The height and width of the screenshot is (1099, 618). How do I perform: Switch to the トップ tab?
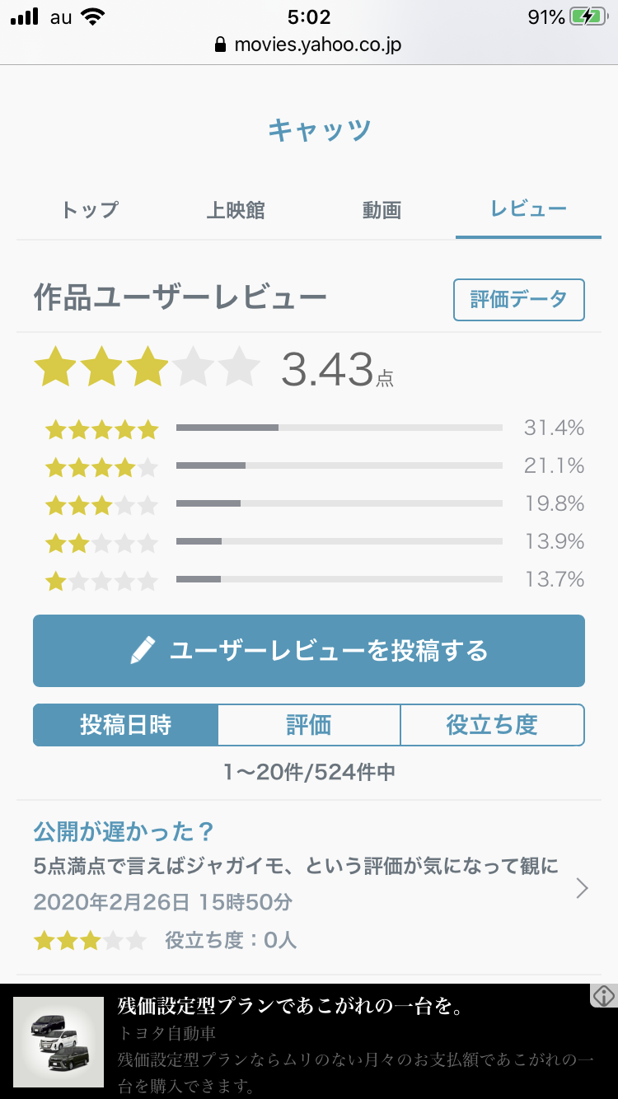[x=90, y=210]
